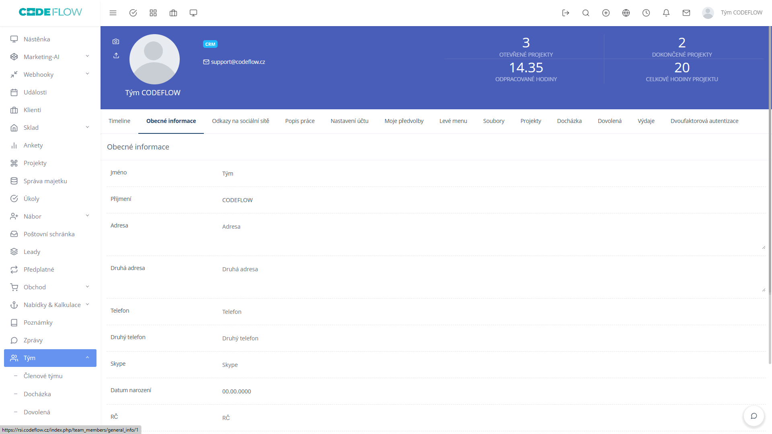Switch to the Levé menu tab
This screenshot has height=434, width=772.
tap(453, 121)
